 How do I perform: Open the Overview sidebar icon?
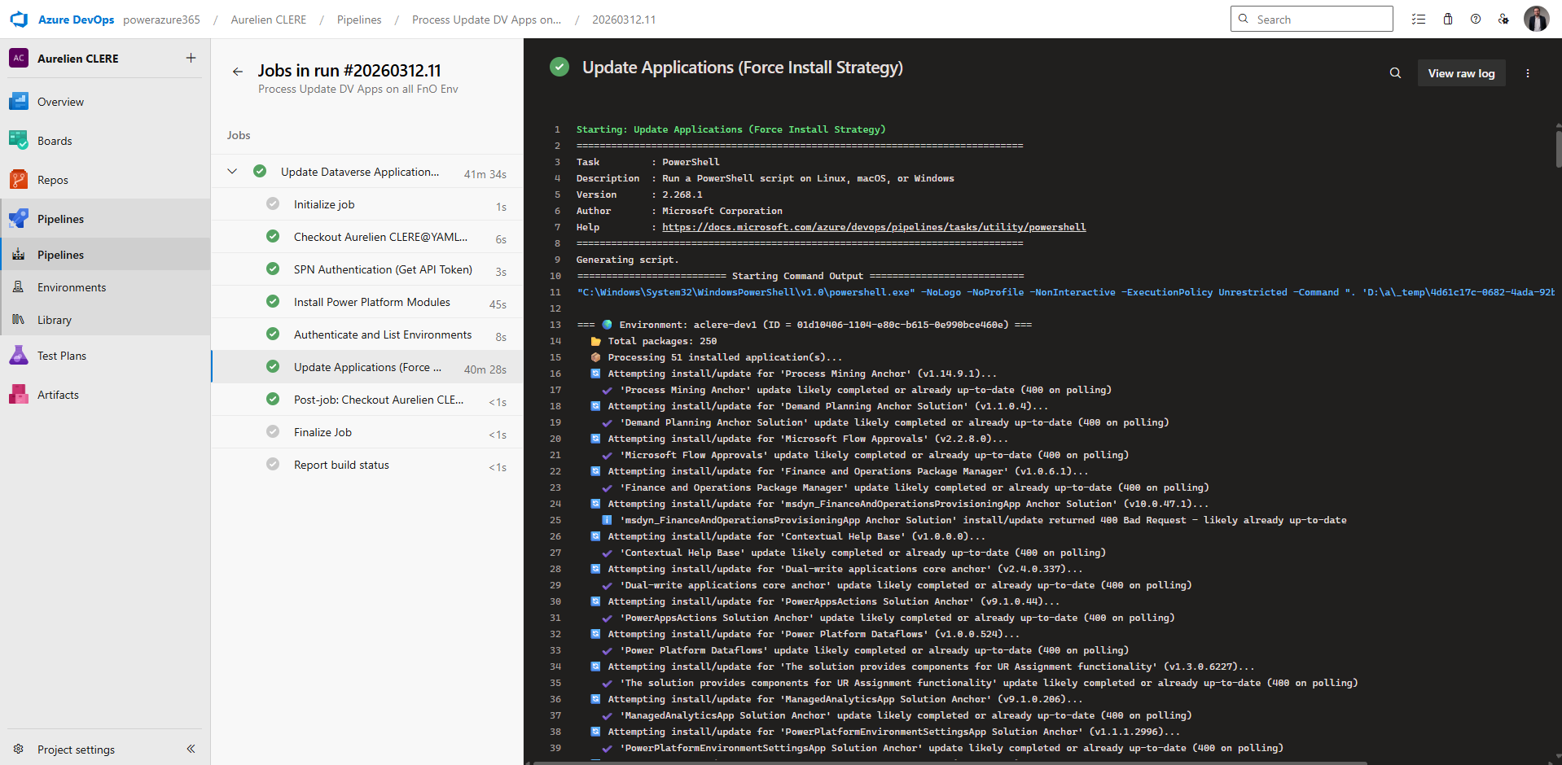19,102
